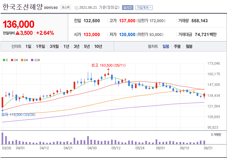Open the 기업개요 dropdown
Screen dimensions: 227x158
point(144,7)
